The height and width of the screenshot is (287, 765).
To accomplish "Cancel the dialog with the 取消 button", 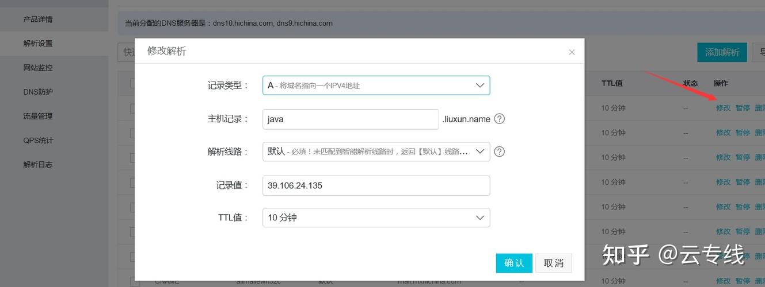I will [x=554, y=263].
